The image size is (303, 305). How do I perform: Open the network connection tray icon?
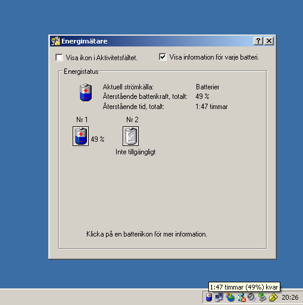219,297
